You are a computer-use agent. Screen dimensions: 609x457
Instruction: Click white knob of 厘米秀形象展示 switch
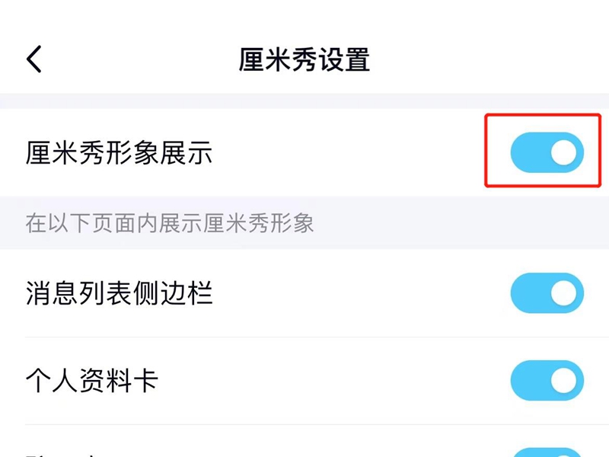click(x=564, y=153)
